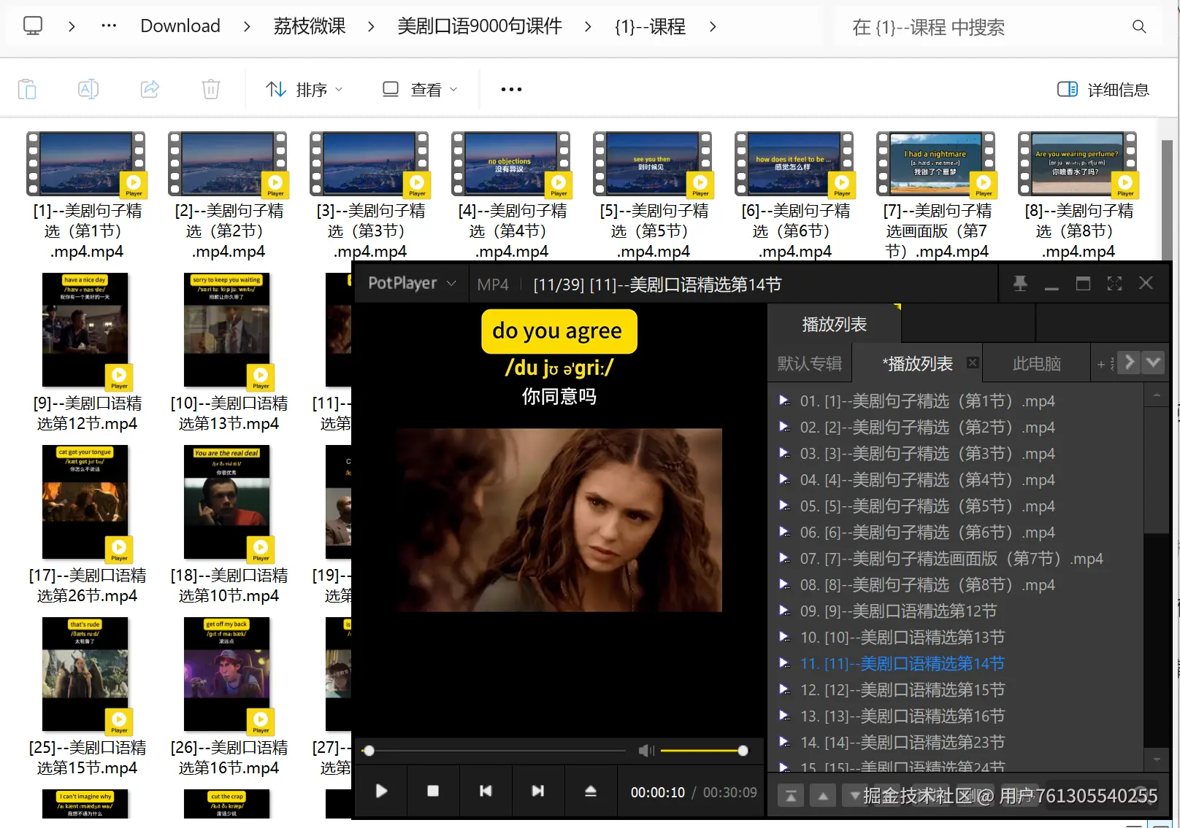The width and height of the screenshot is (1180, 828).
Task: Navigate to the 美剧口语9000句课件 breadcrumb folder
Action: point(480,26)
